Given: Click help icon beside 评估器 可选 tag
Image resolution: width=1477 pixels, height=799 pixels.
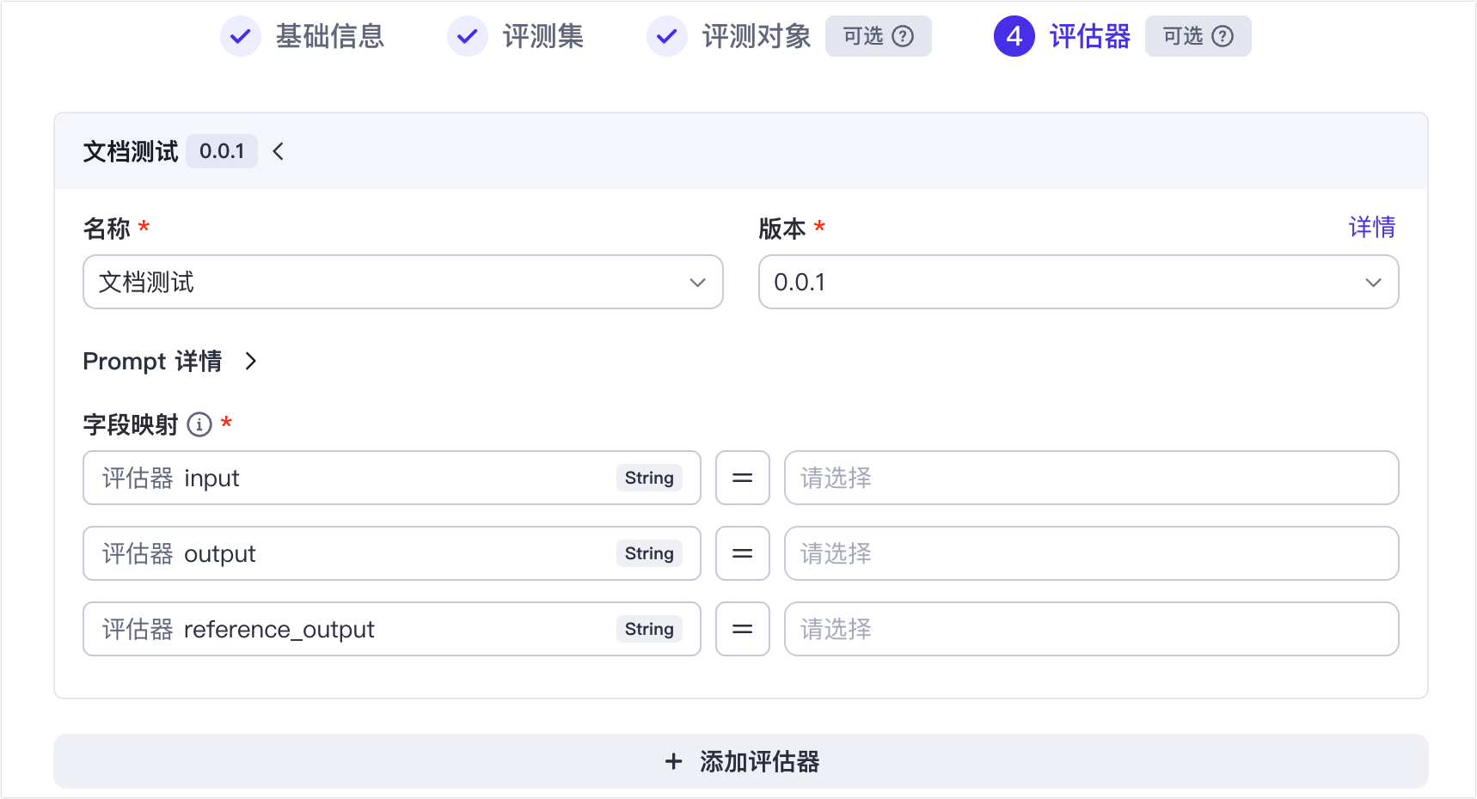Looking at the screenshot, I should 1223,36.
